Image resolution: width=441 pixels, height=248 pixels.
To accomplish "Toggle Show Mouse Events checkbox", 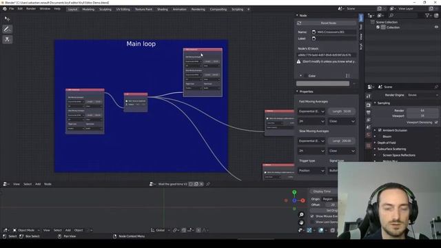I will point(312,216).
